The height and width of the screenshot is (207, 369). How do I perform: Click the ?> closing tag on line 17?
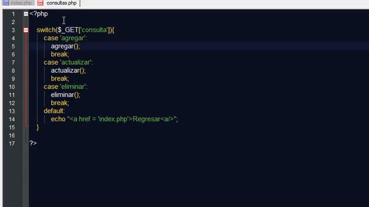[x=33, y=143]
